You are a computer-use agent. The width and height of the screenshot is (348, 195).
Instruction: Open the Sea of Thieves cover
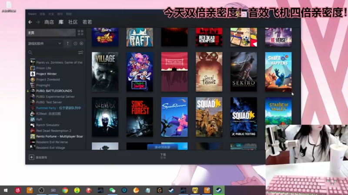point(209,72)
